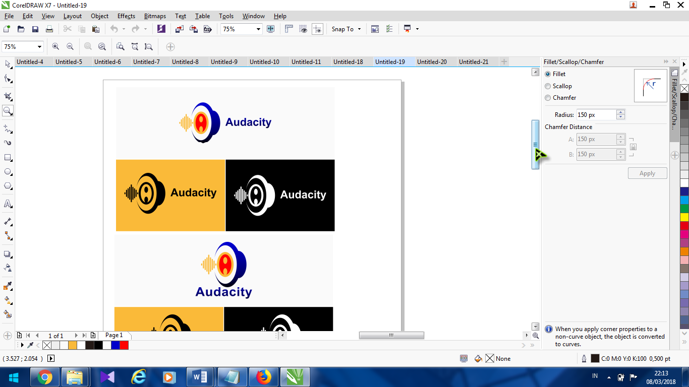Pick the red swatch in document palette
This screenshot has width=689, height=387.
click(124, 345)
